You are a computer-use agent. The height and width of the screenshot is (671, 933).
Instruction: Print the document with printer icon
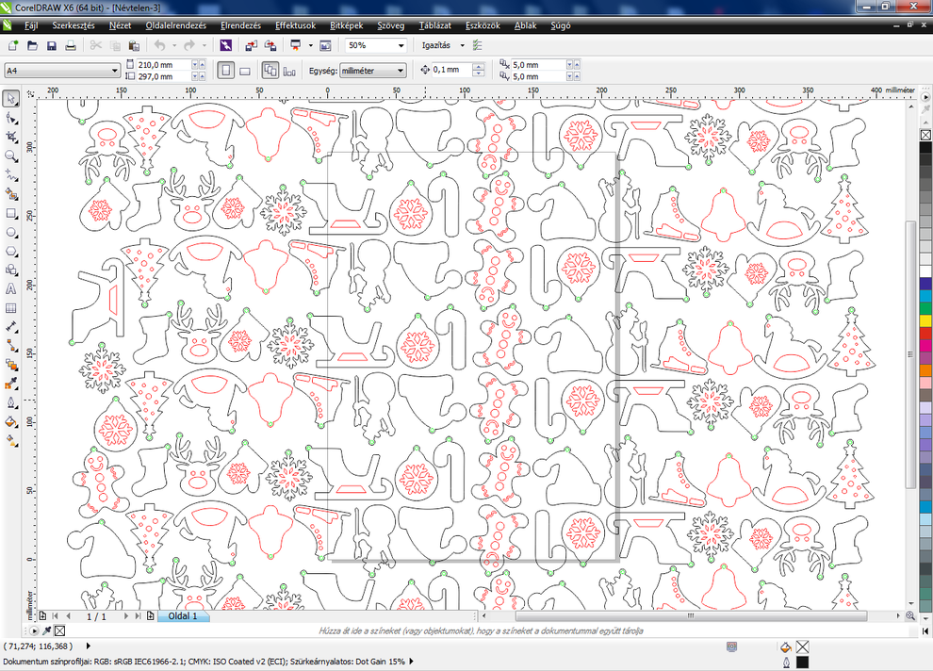click(71, 45)
